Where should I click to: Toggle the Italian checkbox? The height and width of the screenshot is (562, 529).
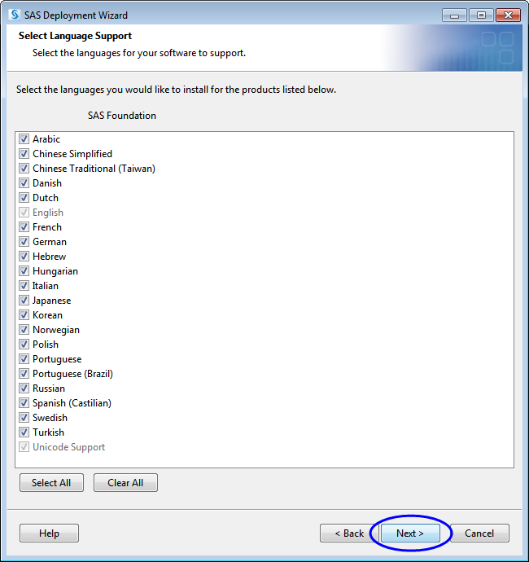pos(24,286)
